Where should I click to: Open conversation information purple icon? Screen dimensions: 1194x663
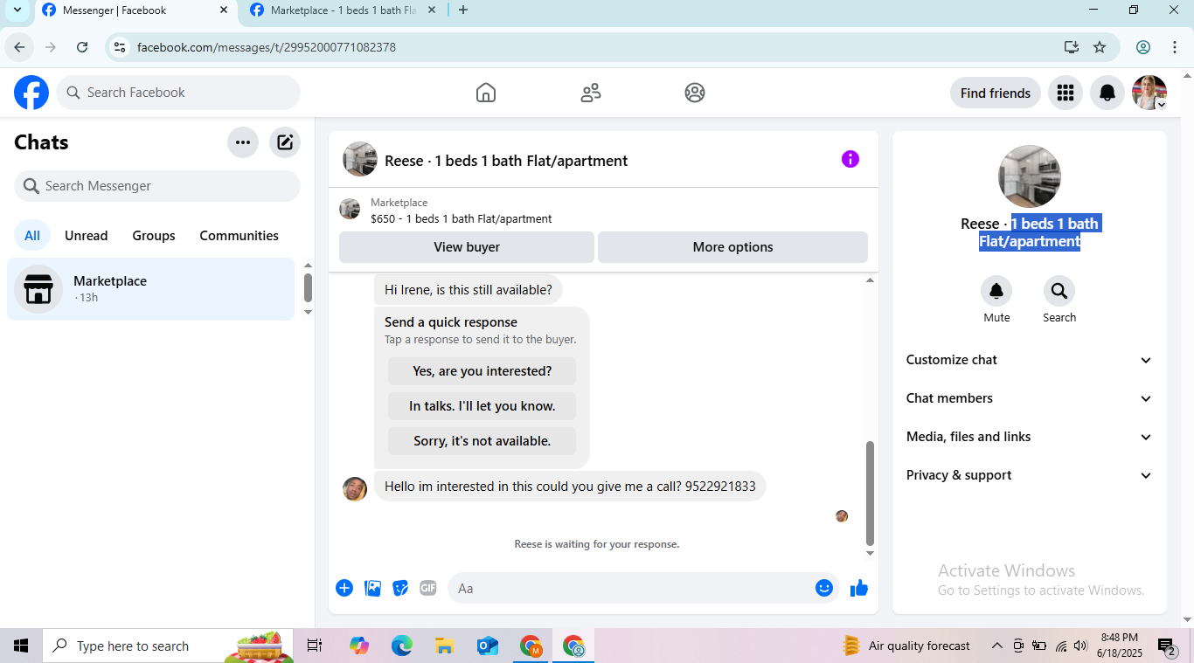pyautogui.click(x=850, y=159)
